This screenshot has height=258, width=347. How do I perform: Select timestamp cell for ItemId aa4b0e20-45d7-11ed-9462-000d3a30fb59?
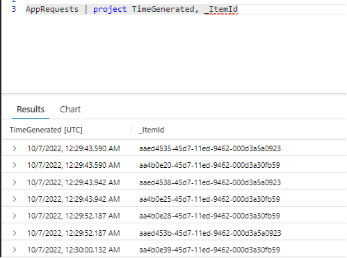[x=74, y=165]
